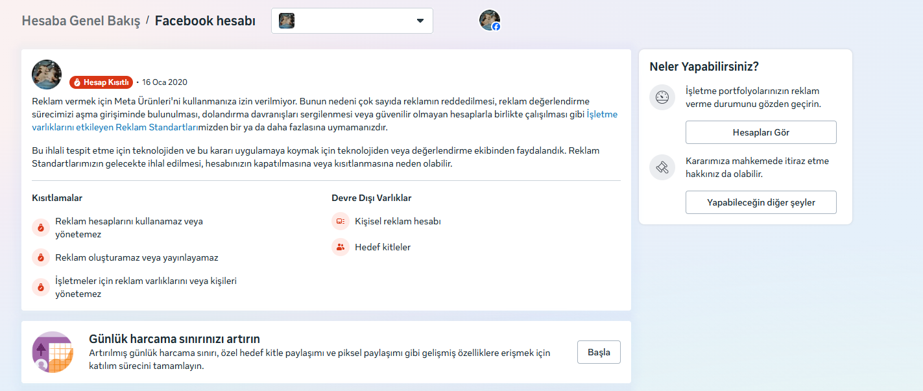Select Hedef kitleler text

383,247
